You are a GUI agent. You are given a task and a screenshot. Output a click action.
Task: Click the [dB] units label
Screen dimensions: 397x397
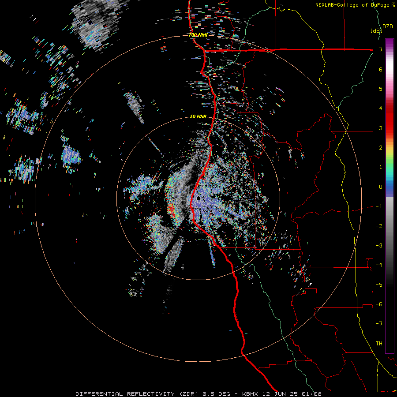[x=376, y=30]
